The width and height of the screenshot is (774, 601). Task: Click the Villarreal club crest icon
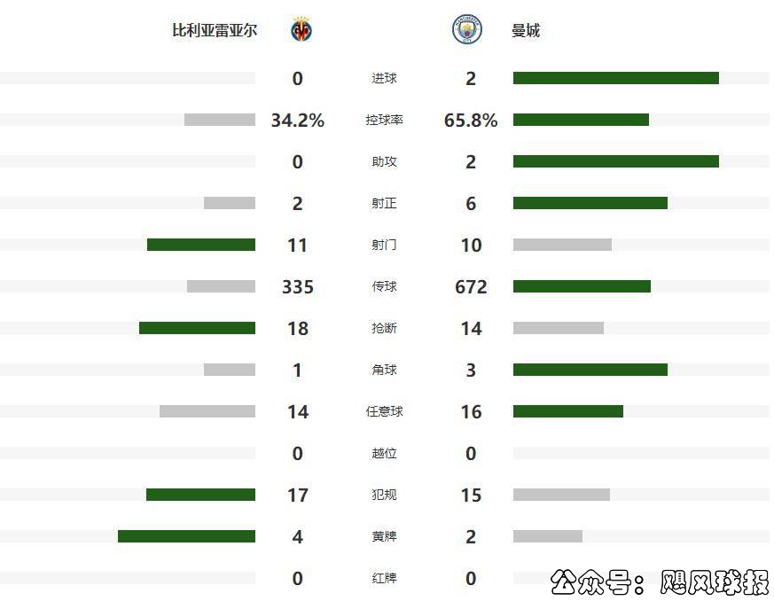(301, 30)
